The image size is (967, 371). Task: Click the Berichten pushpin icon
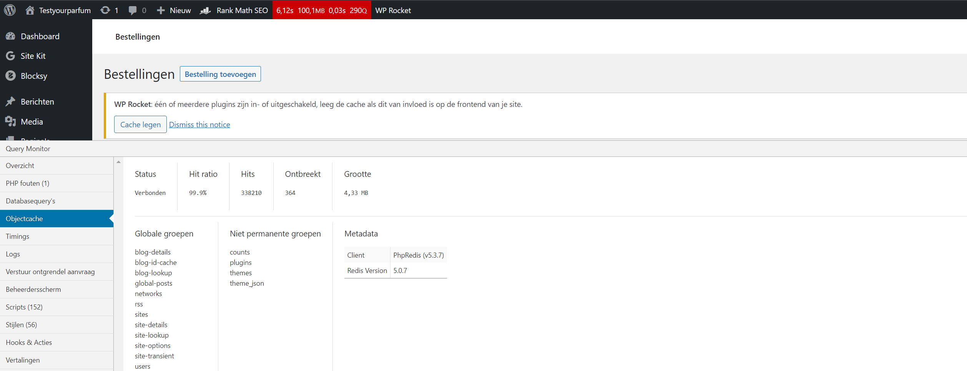click(x=10, y=101)
